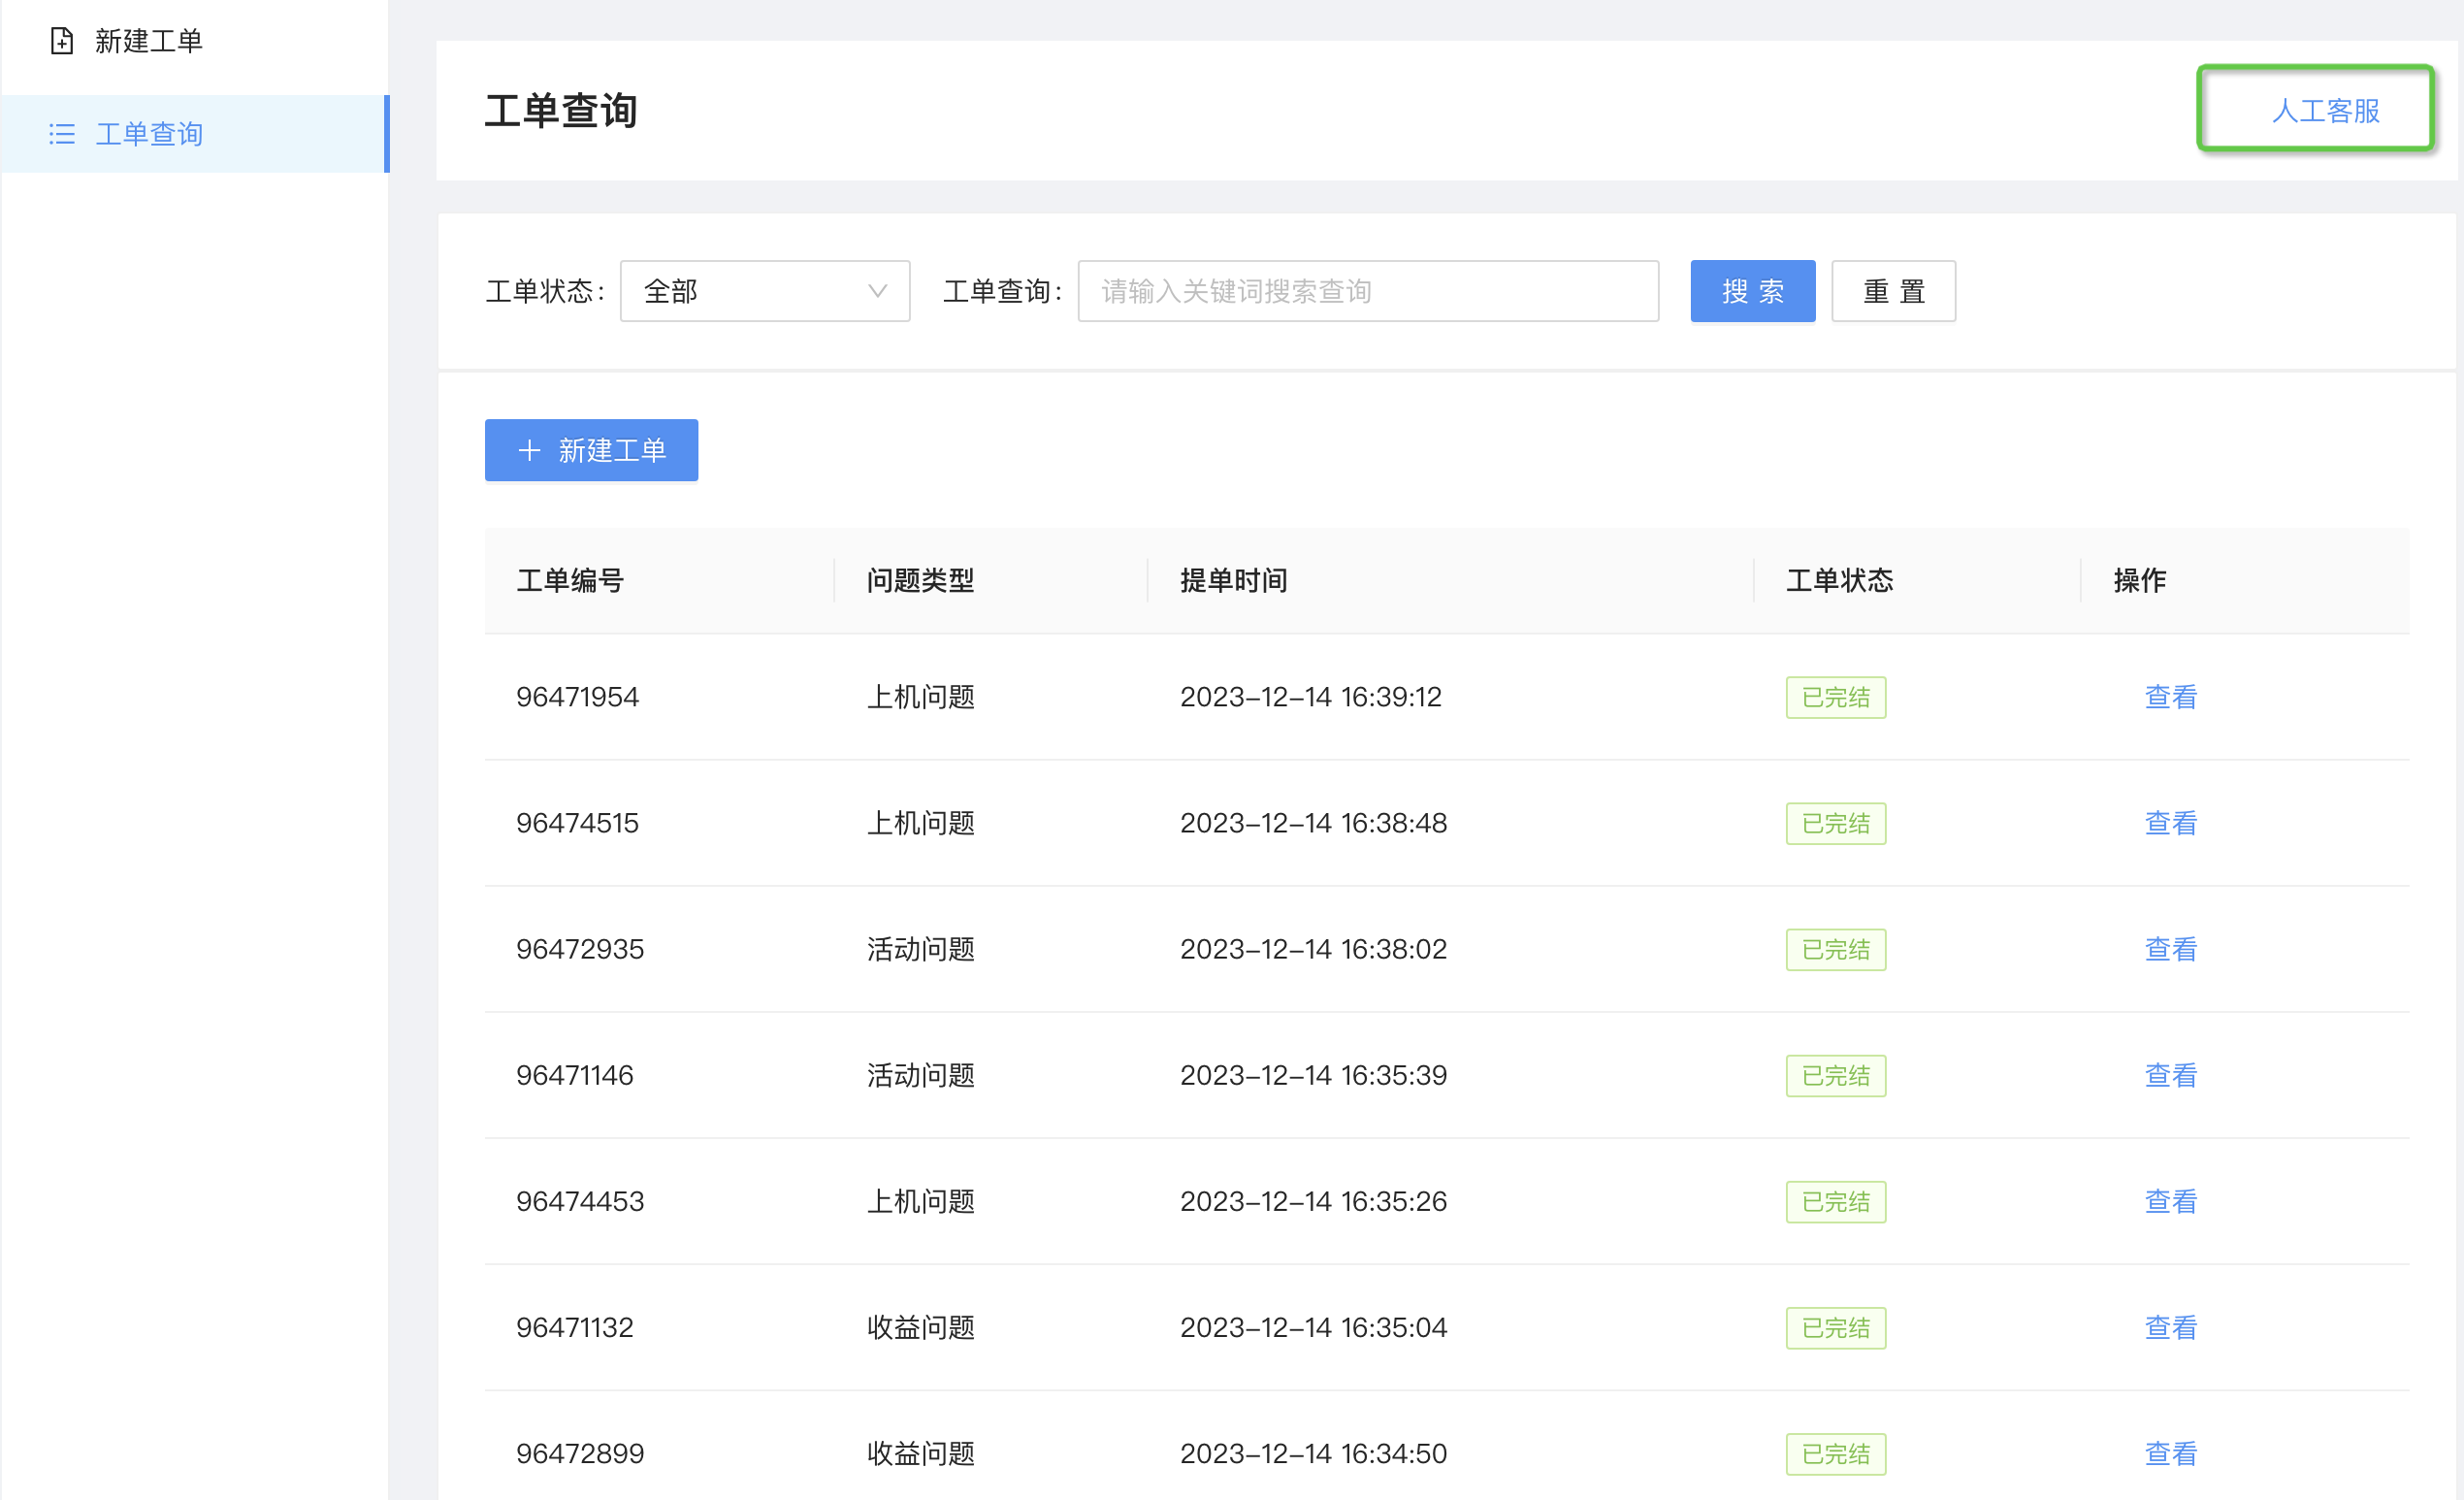Click timestamp 2023-12-14 16:35:04
The image size is (2464, 1500).
coord(1313,1327)
